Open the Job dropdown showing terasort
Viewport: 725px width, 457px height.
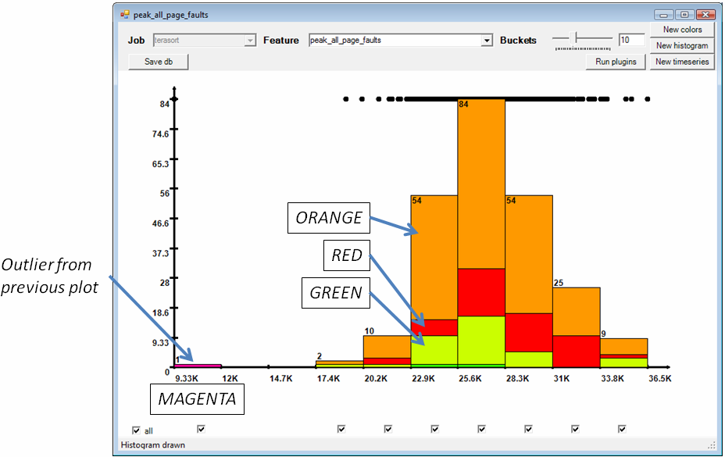tap(250, 41)
